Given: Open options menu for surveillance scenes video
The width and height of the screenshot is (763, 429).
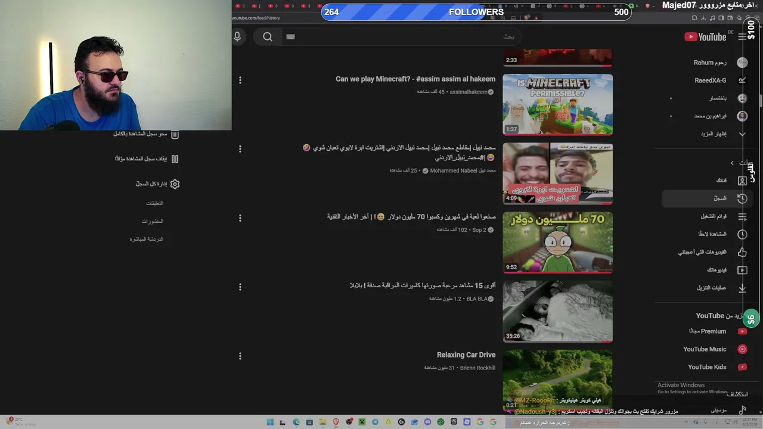Looking at the screenshot, I should 240,287.
